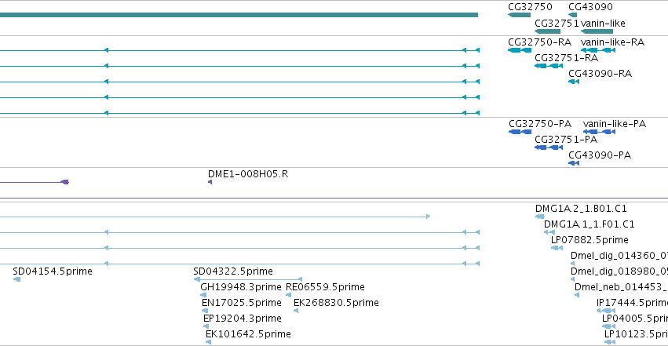This screenshot has width=668, height=346.
Task: Click the LP07882.5prime label text
Action: (x=590, y=240)
